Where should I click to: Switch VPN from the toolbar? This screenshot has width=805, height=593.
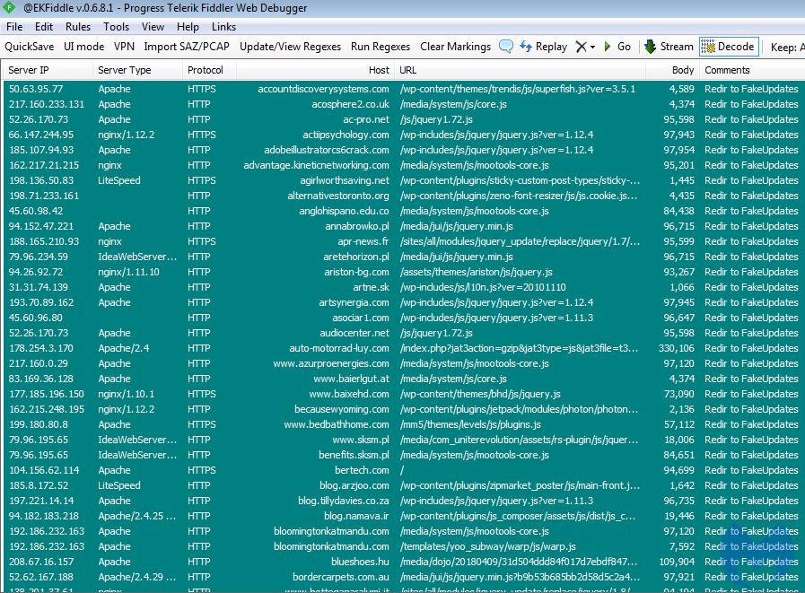[x=124, y=47]
